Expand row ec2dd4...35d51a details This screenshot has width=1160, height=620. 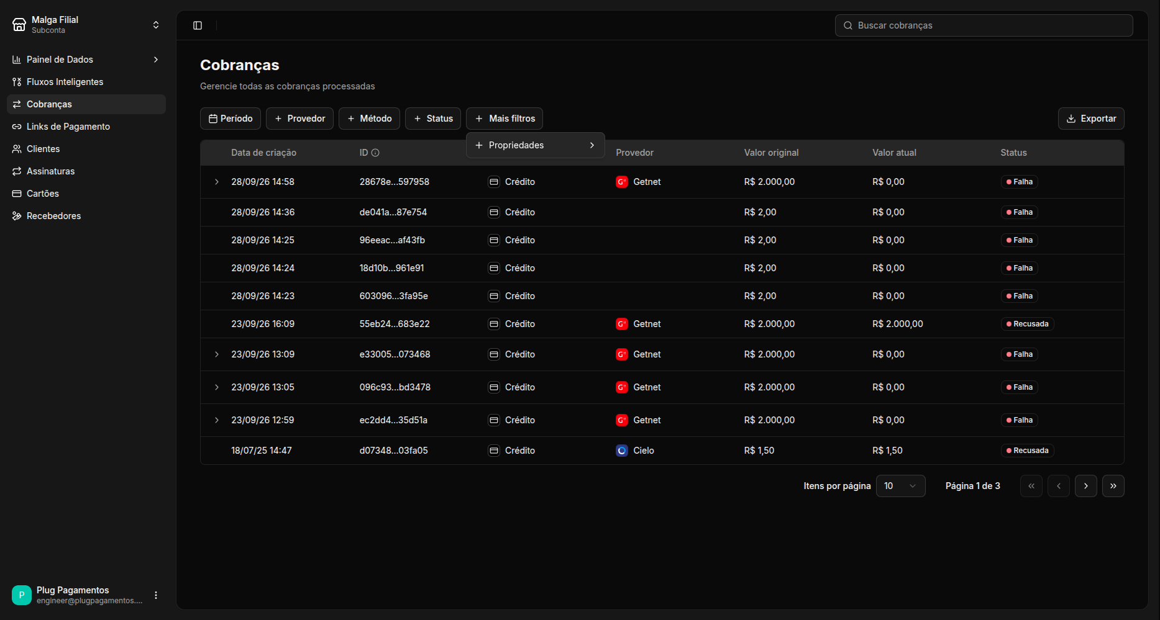217,420
